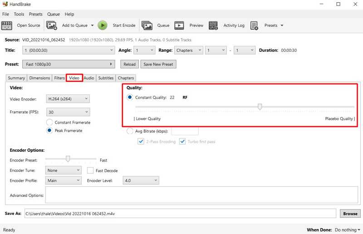The height and width of the screenshot is (234, 363).
Task: Click the Presets list icon in toolbar
Action: (x=254, y=25)
